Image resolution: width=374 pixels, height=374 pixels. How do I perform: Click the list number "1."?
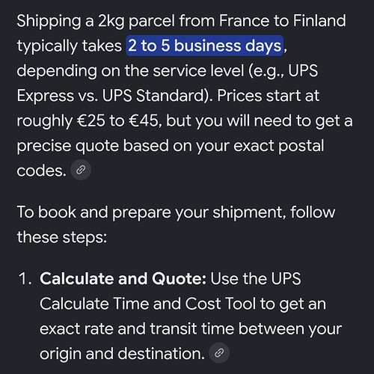[x=25, y=278]
